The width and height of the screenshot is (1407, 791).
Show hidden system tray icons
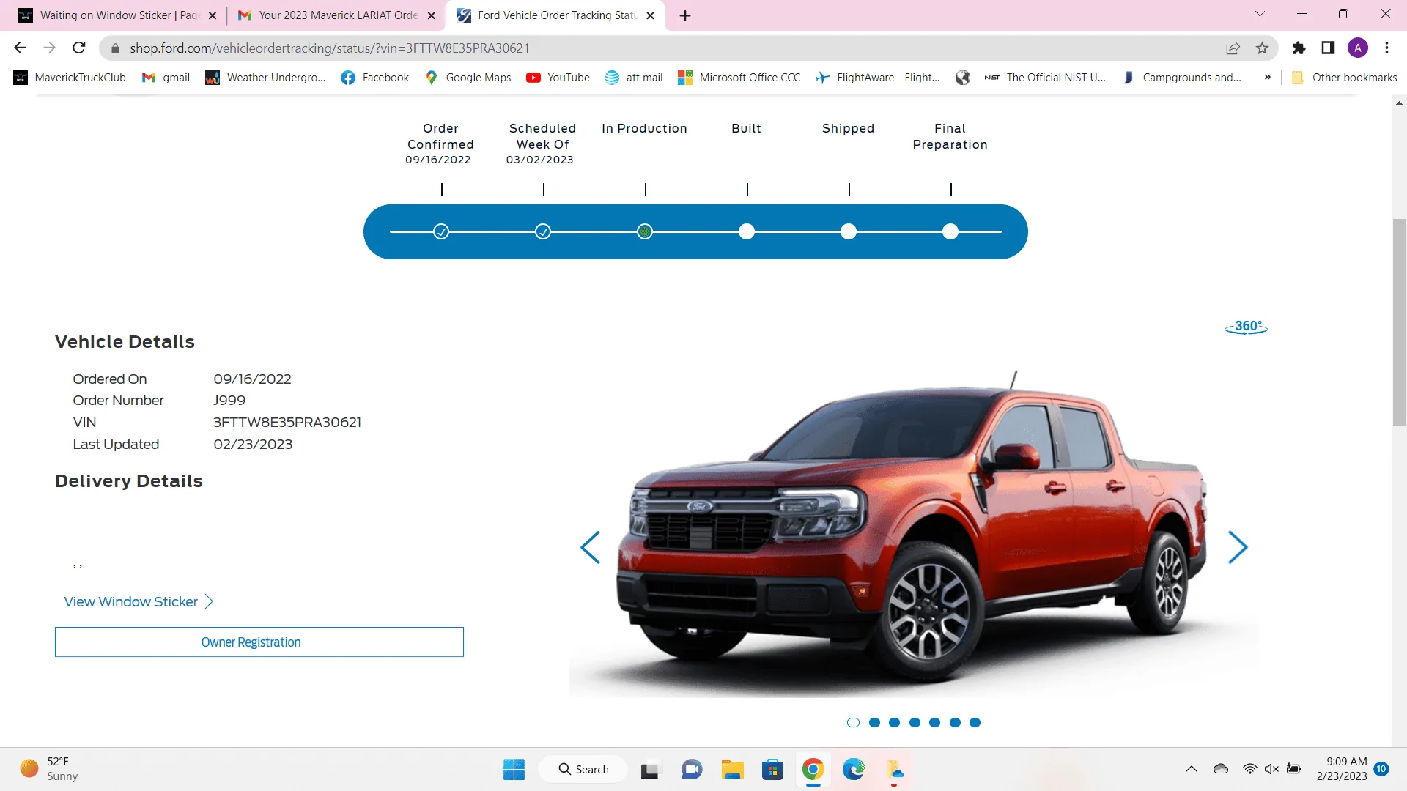coord(1192,769)
